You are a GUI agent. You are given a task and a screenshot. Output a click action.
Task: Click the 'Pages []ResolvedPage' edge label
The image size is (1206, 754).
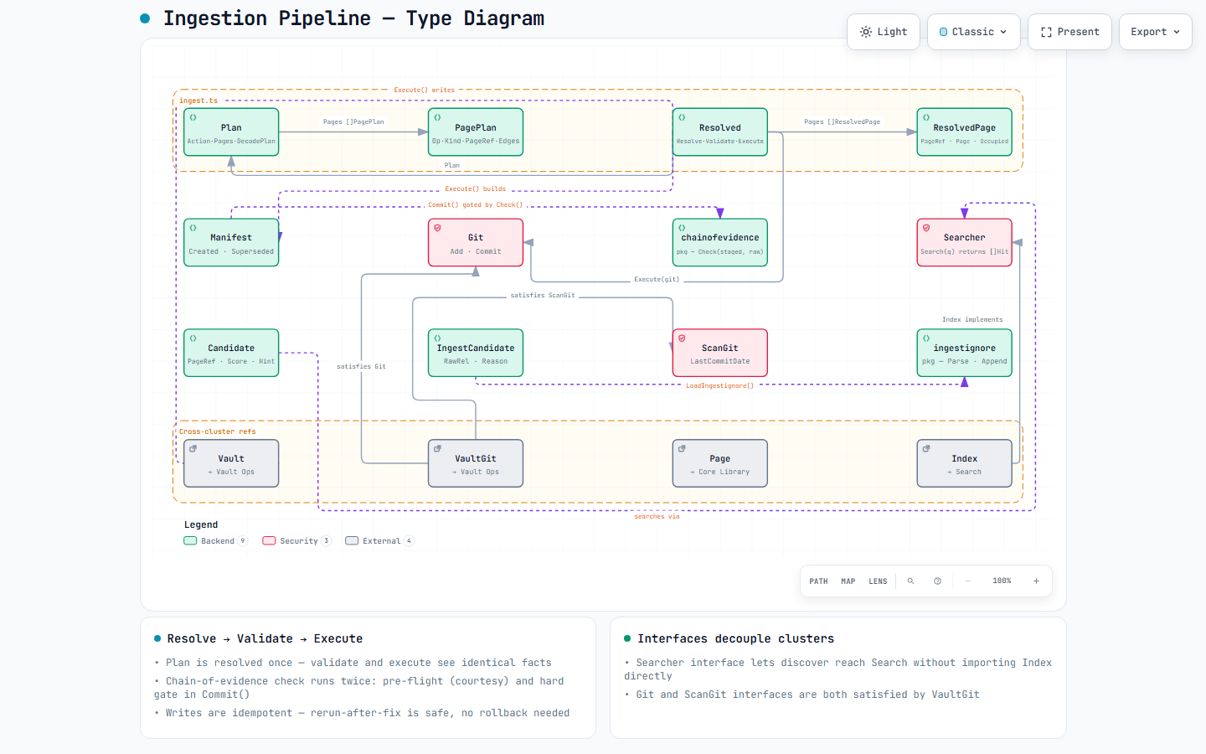pos(843,121)
